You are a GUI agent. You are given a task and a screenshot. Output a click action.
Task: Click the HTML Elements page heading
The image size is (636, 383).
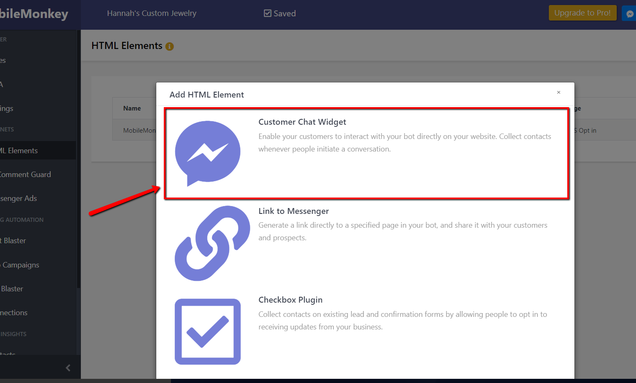(127, 46)
